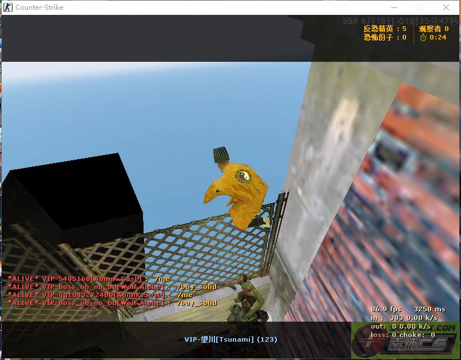Close the Counter-Strike window
This screenshot has height=360, width=461.
pos(446,7)
